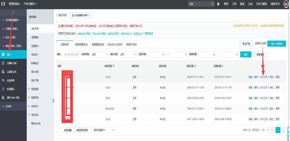Switch to 预登记域名 tab
This screenshot has height=141, width=290.
tap(132, 44)
